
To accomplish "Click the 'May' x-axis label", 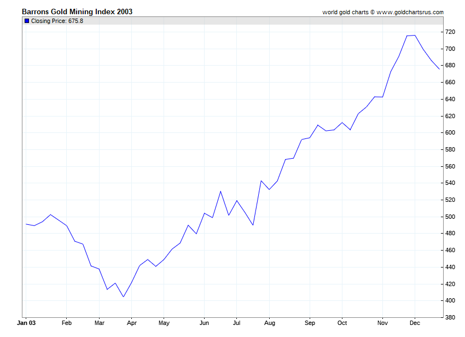I will [x=164, y=323].
